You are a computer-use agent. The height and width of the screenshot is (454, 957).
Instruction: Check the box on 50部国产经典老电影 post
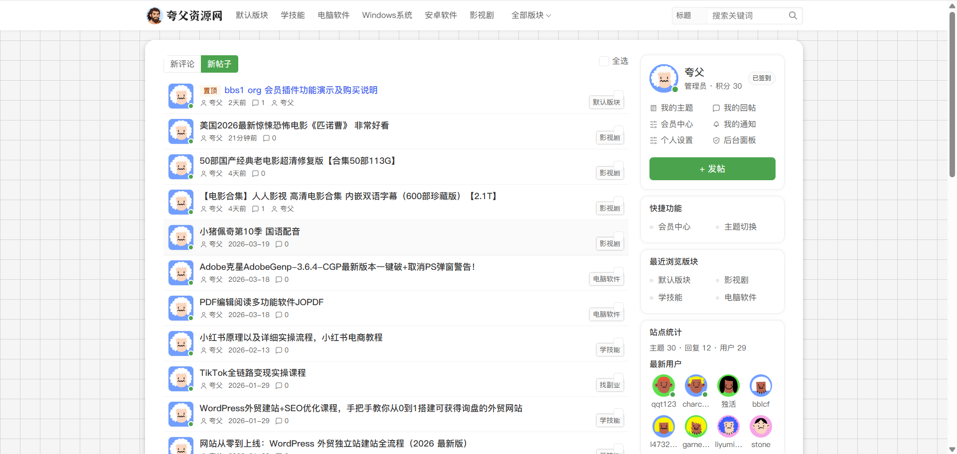click(619, 166)
